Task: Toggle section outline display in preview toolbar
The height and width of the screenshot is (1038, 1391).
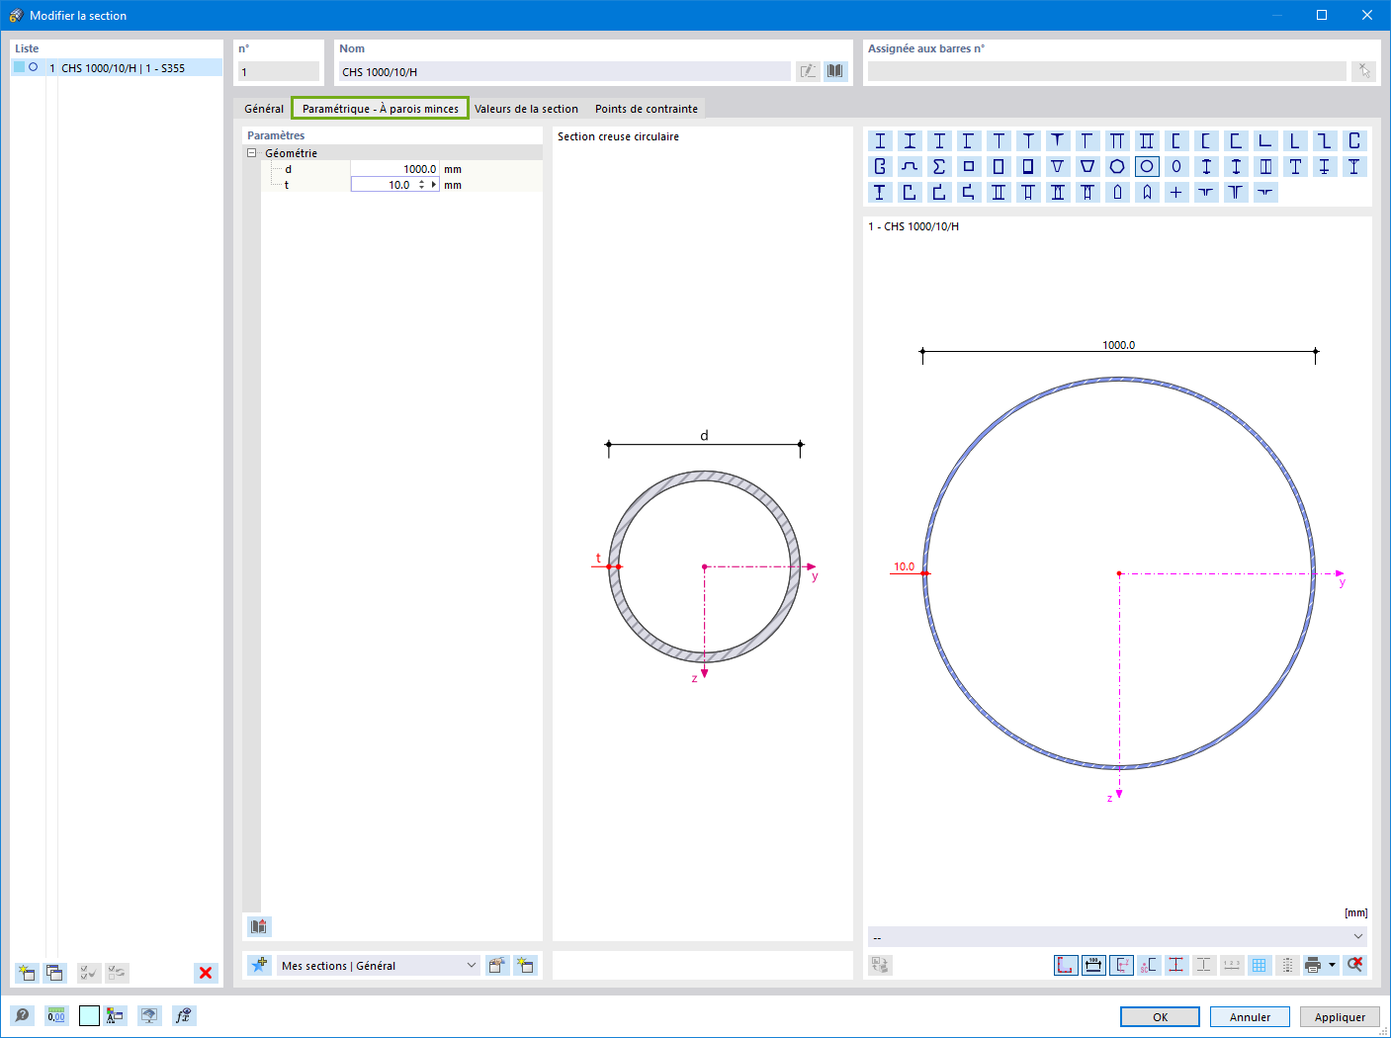Action: 1066,965
